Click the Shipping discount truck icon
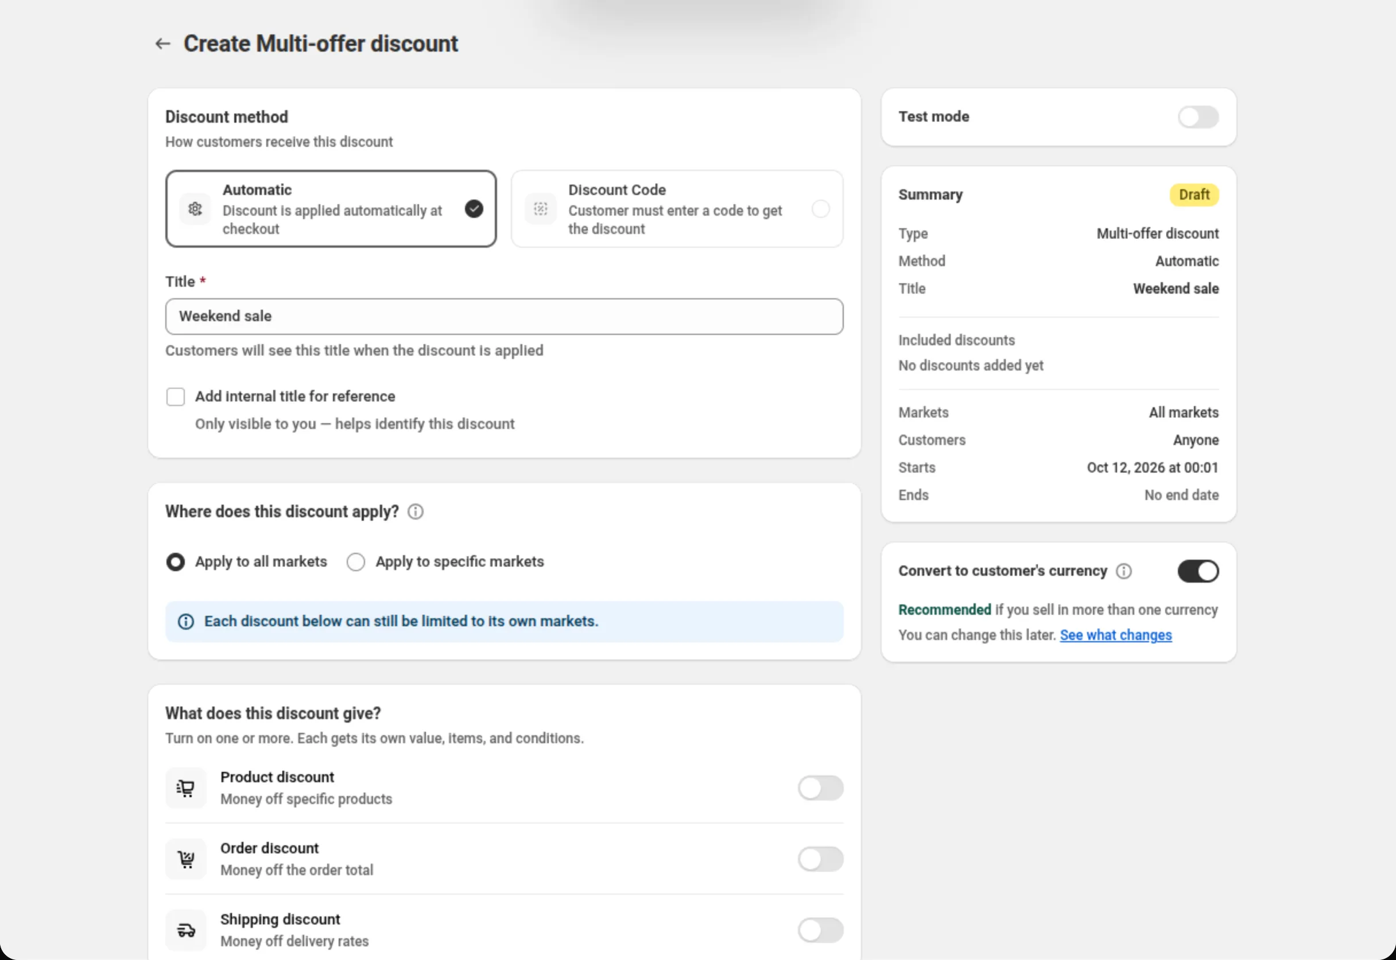 point(186,930)
